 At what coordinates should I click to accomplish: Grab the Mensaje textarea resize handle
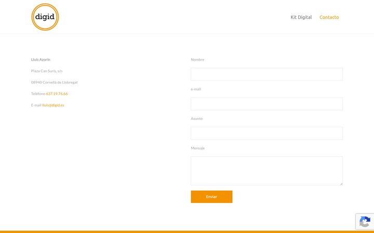pos(341,183)
